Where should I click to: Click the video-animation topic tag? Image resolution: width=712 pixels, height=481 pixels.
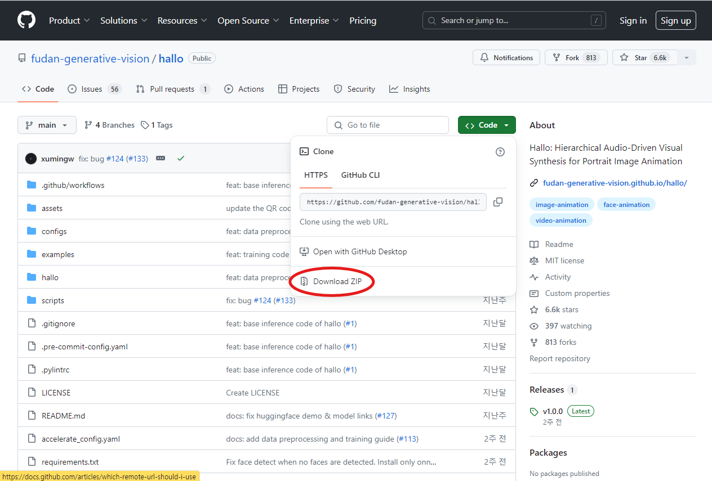tap(561, 221)
